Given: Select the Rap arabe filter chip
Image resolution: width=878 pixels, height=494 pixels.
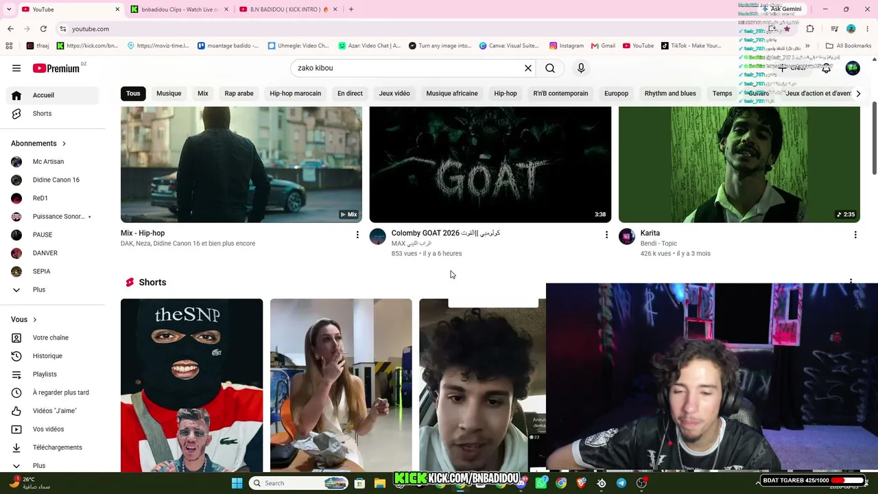Looking at the screenshot, I should click(x=239, y=93).
